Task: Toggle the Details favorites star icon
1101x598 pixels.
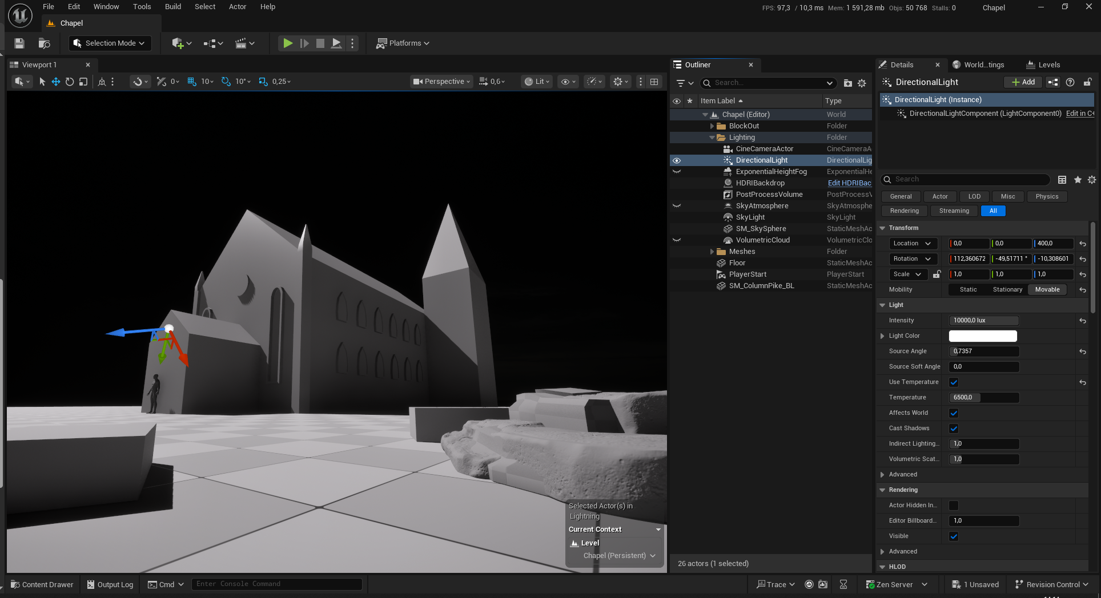Action: [x=1078, y=180]
